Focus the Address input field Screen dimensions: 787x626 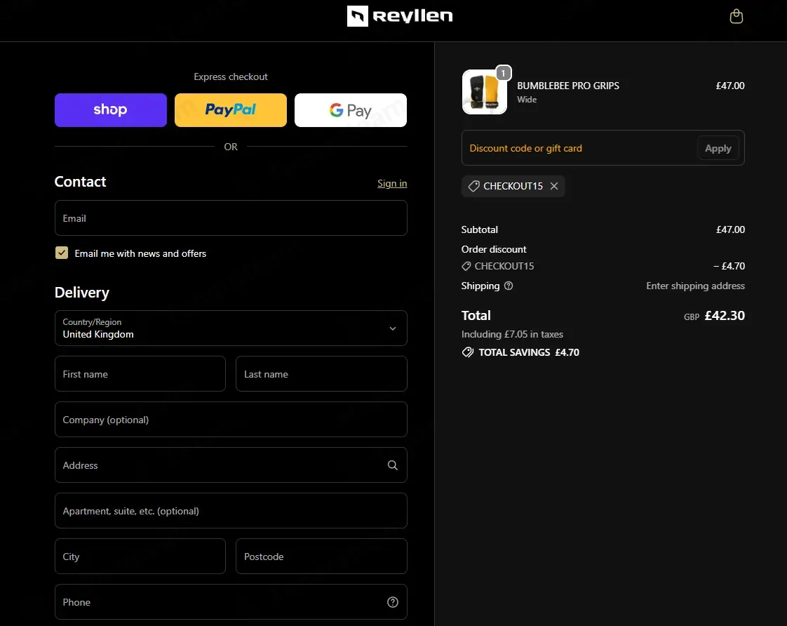click(x=231, y=465)
